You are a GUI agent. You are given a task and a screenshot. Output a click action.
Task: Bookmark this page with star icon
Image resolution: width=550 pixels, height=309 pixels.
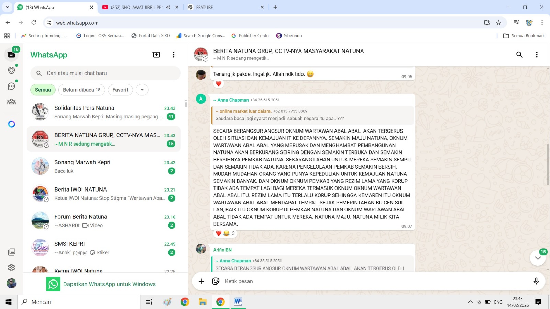pos(498,23)
